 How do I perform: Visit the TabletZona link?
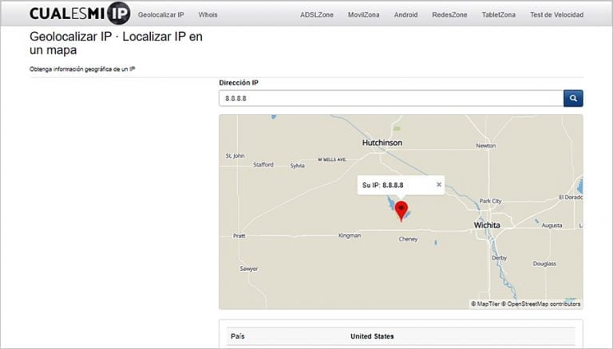point(499,15)
